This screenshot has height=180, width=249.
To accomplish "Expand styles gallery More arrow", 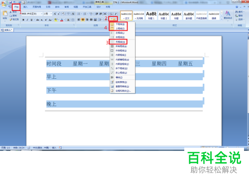I will coord(222,19).
